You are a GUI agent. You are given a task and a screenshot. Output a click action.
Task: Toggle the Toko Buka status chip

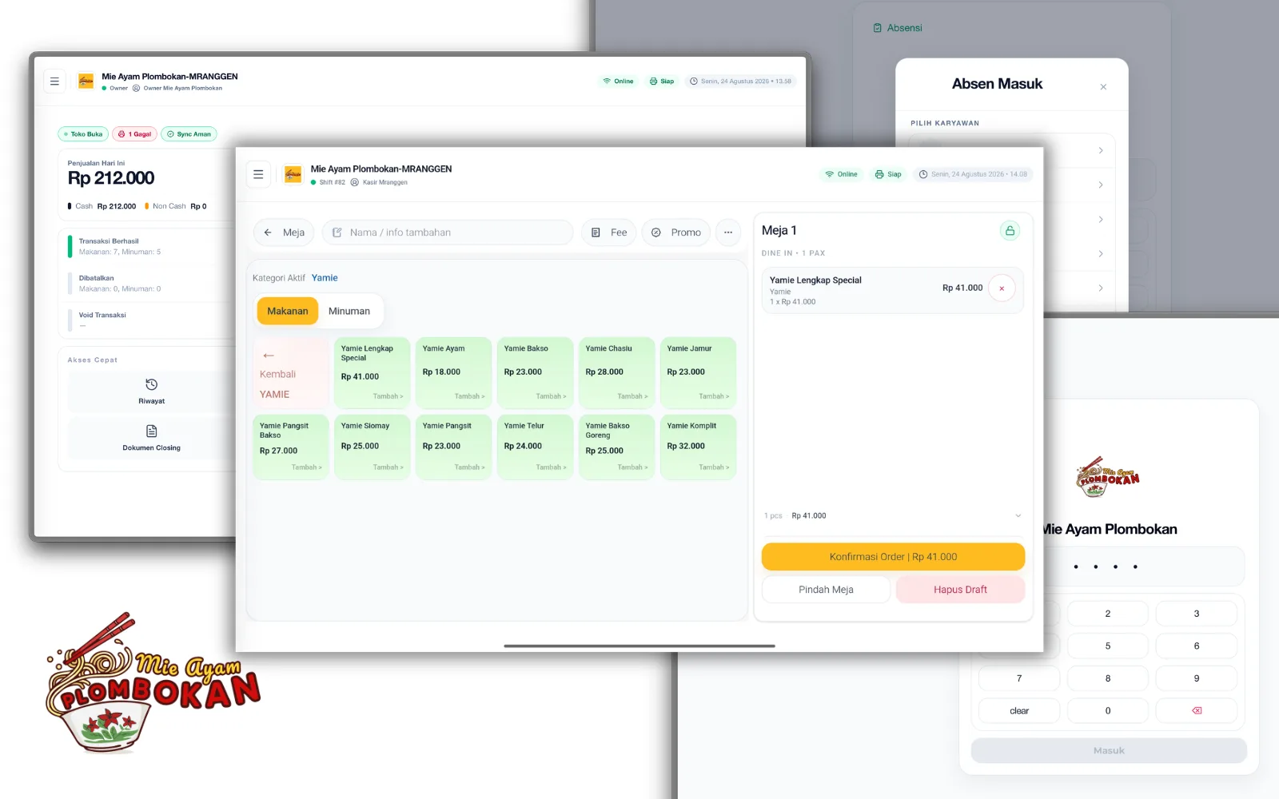pyautogui.click(x=83, y=134)
